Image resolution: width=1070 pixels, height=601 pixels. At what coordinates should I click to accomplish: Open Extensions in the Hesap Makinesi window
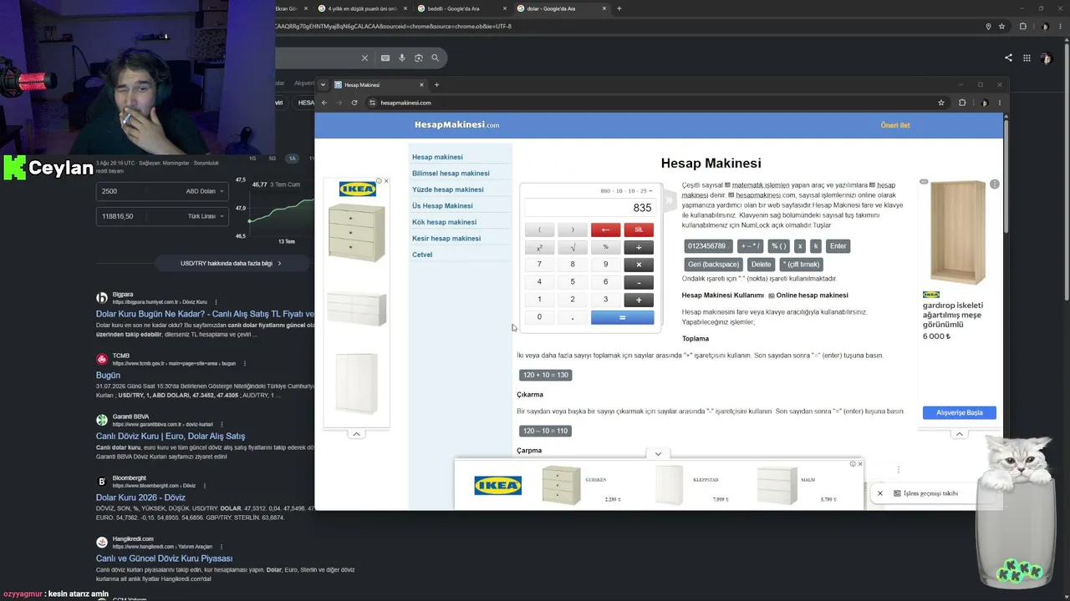962,103
